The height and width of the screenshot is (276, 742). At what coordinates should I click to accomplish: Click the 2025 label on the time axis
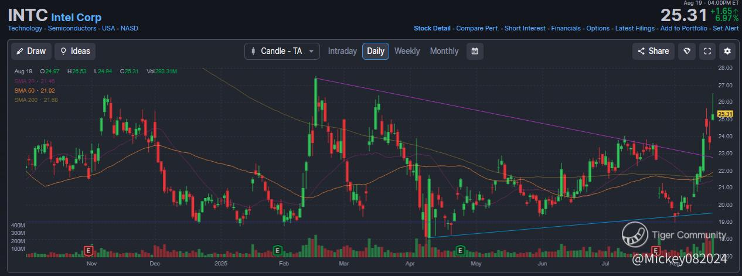pos(220,264)
